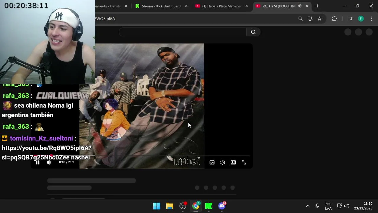The height and width of the screenshot is (213, 378).
Task: Open the Kick app in the taskbar
Action: (x=209, y=206)
